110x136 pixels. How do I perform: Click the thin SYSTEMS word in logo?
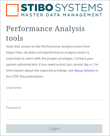tap(79, 7)
